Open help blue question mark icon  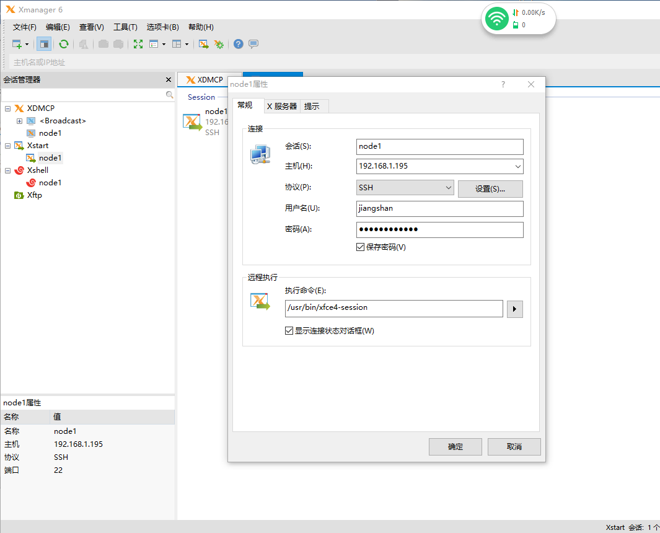238,44
